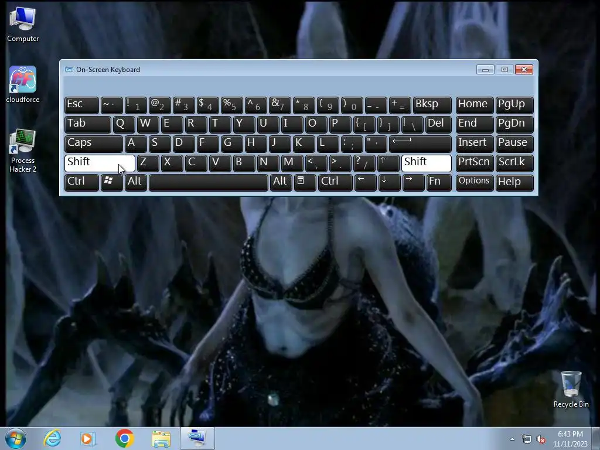Viewport: 600px width, 450px height.
Task: Click the End key
Action: tap(475, 124)
